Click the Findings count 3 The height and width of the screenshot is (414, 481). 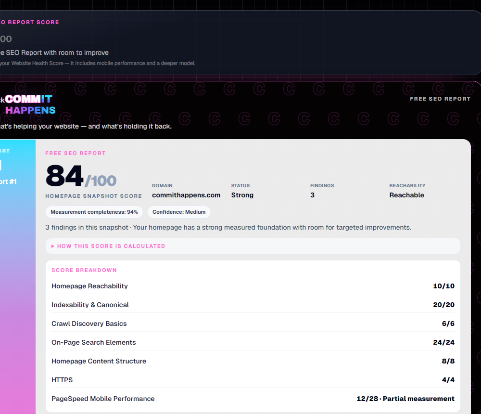pyautogui.click(x=312, y=195)
